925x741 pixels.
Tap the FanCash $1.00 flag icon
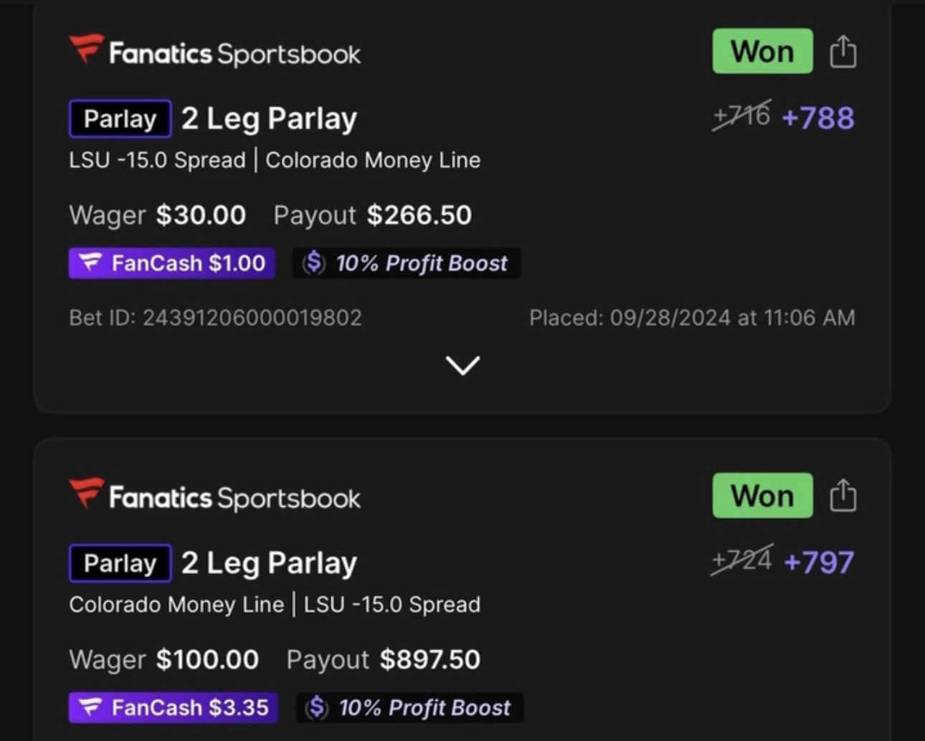[x=90, y=263]
